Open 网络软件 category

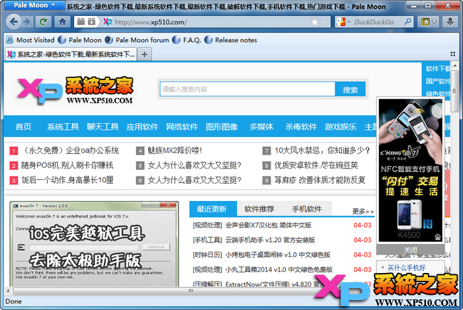click(182, 127)
